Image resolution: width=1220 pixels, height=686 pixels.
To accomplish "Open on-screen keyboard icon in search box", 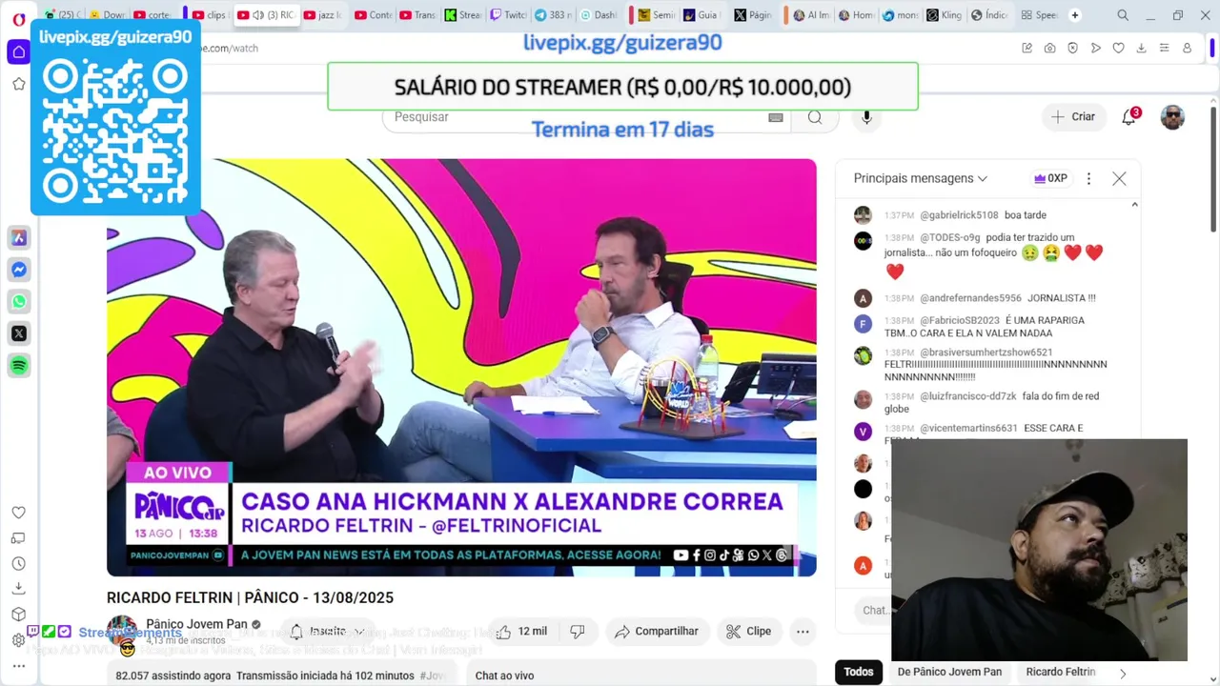I will click(x=775, y=117).
